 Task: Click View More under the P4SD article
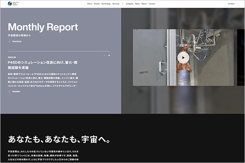[x=16, y=92]
